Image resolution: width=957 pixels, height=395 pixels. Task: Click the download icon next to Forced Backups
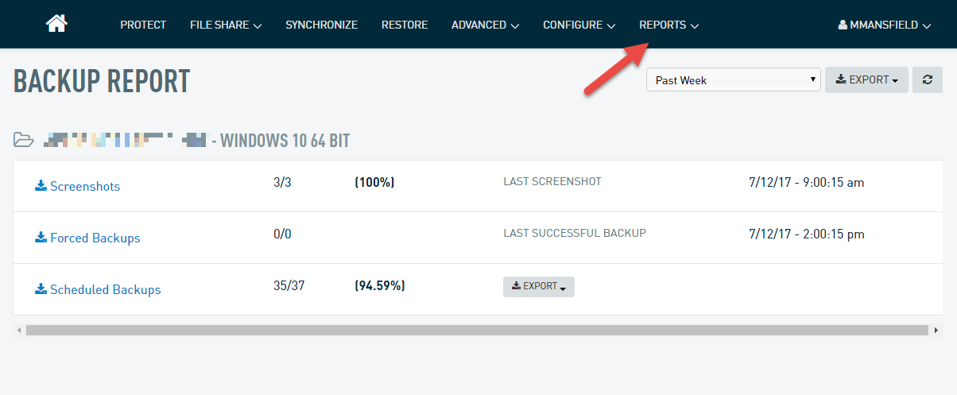(41, 238)
